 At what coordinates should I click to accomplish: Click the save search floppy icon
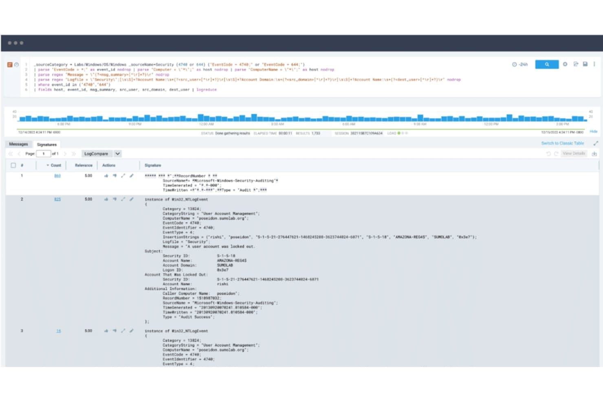tap(585, 64)
